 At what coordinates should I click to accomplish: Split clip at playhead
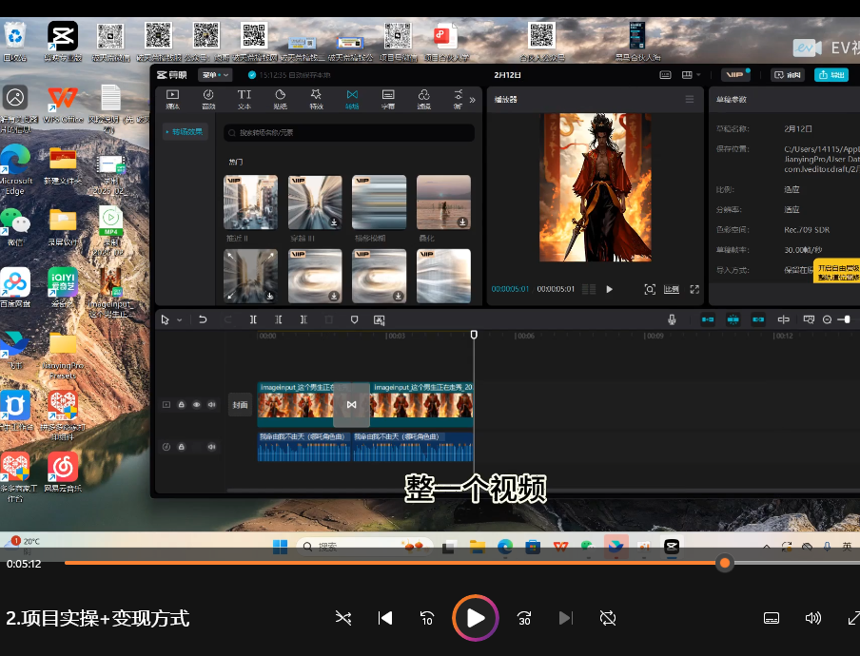[253, 319]
